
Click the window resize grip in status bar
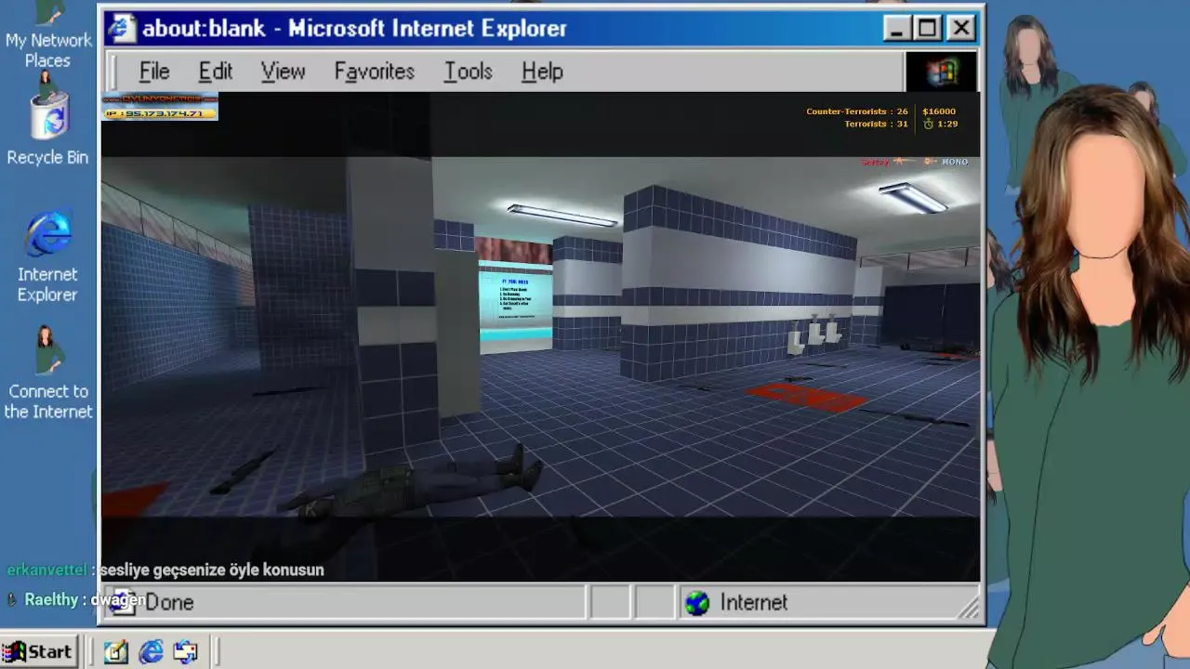click(x=970, y=609)
